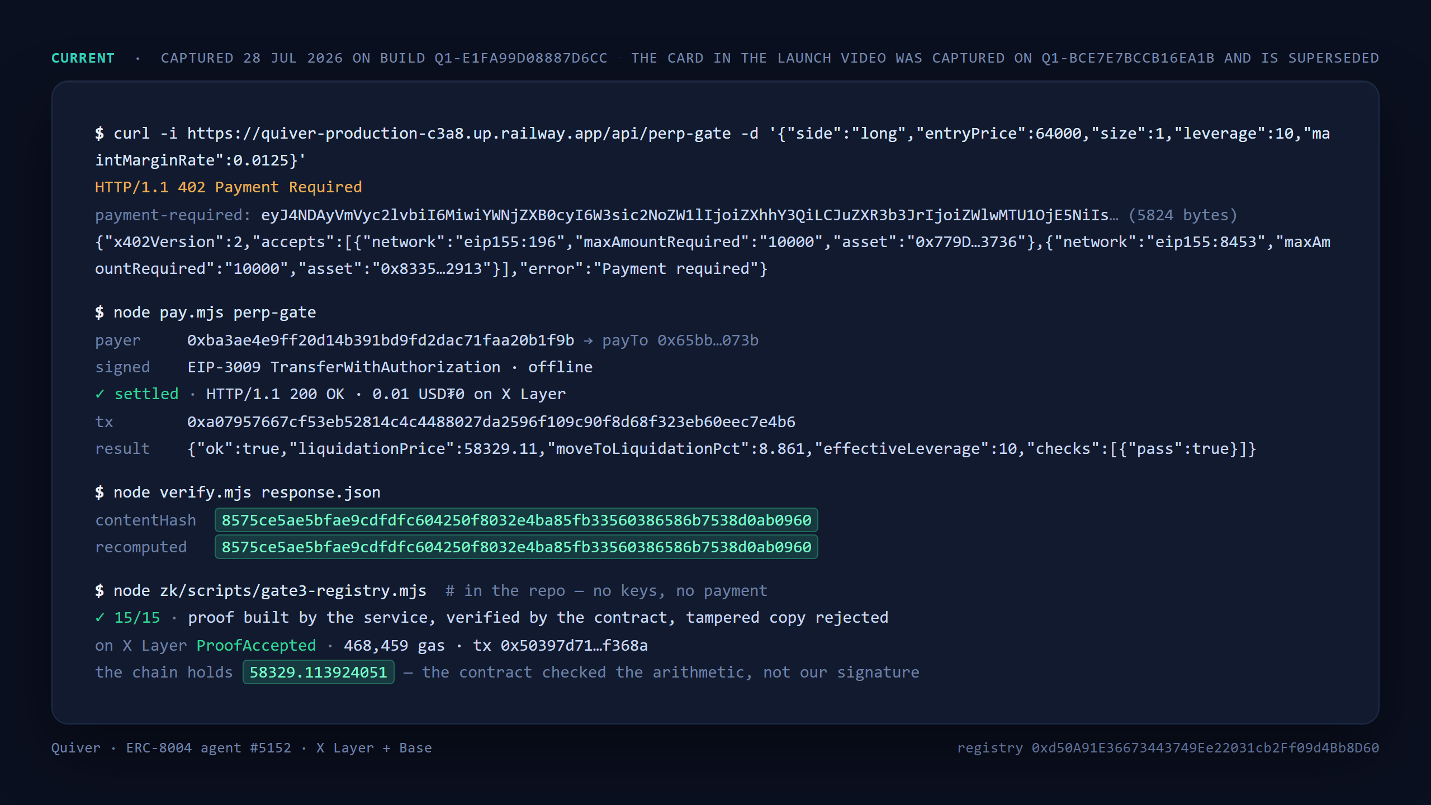
Task: Select the recomputed hash highlighted value
Action: point(516,547)
